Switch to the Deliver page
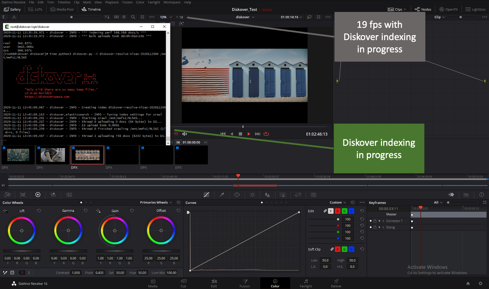Image resolution: width=489 pixels, height=289 pixels. point(336,283)
